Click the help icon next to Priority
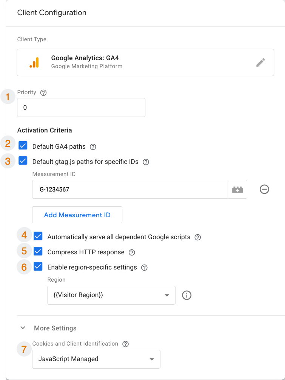The height and width of the screenshot is (380, 285). (43, 92)
